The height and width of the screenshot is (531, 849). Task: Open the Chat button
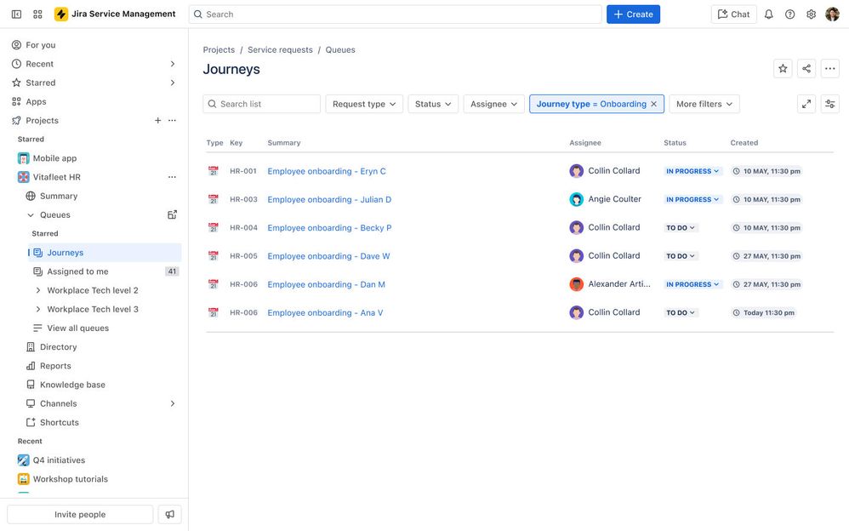coord(733,14)
